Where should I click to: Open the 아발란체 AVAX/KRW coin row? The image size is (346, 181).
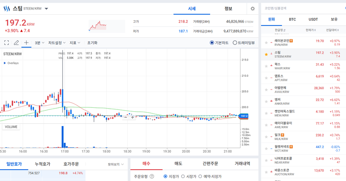pyautogui.click(x=304, y=90)
